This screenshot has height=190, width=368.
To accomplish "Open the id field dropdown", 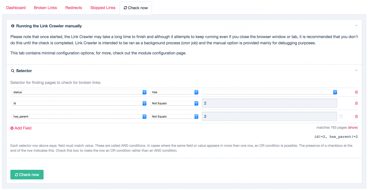I will pos(79,103).
